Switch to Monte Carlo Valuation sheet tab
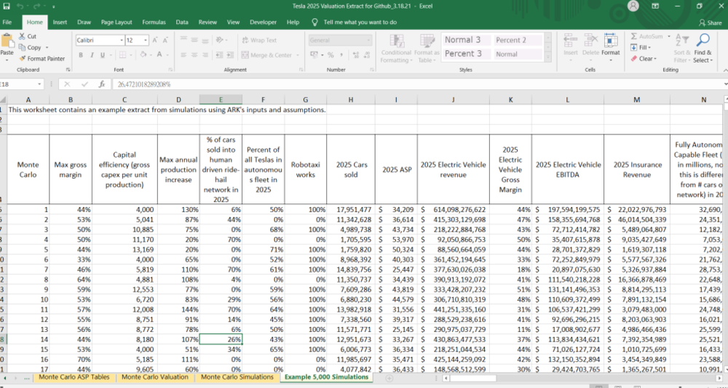Viewport: 728px width, 388px height. coord(154,377)
